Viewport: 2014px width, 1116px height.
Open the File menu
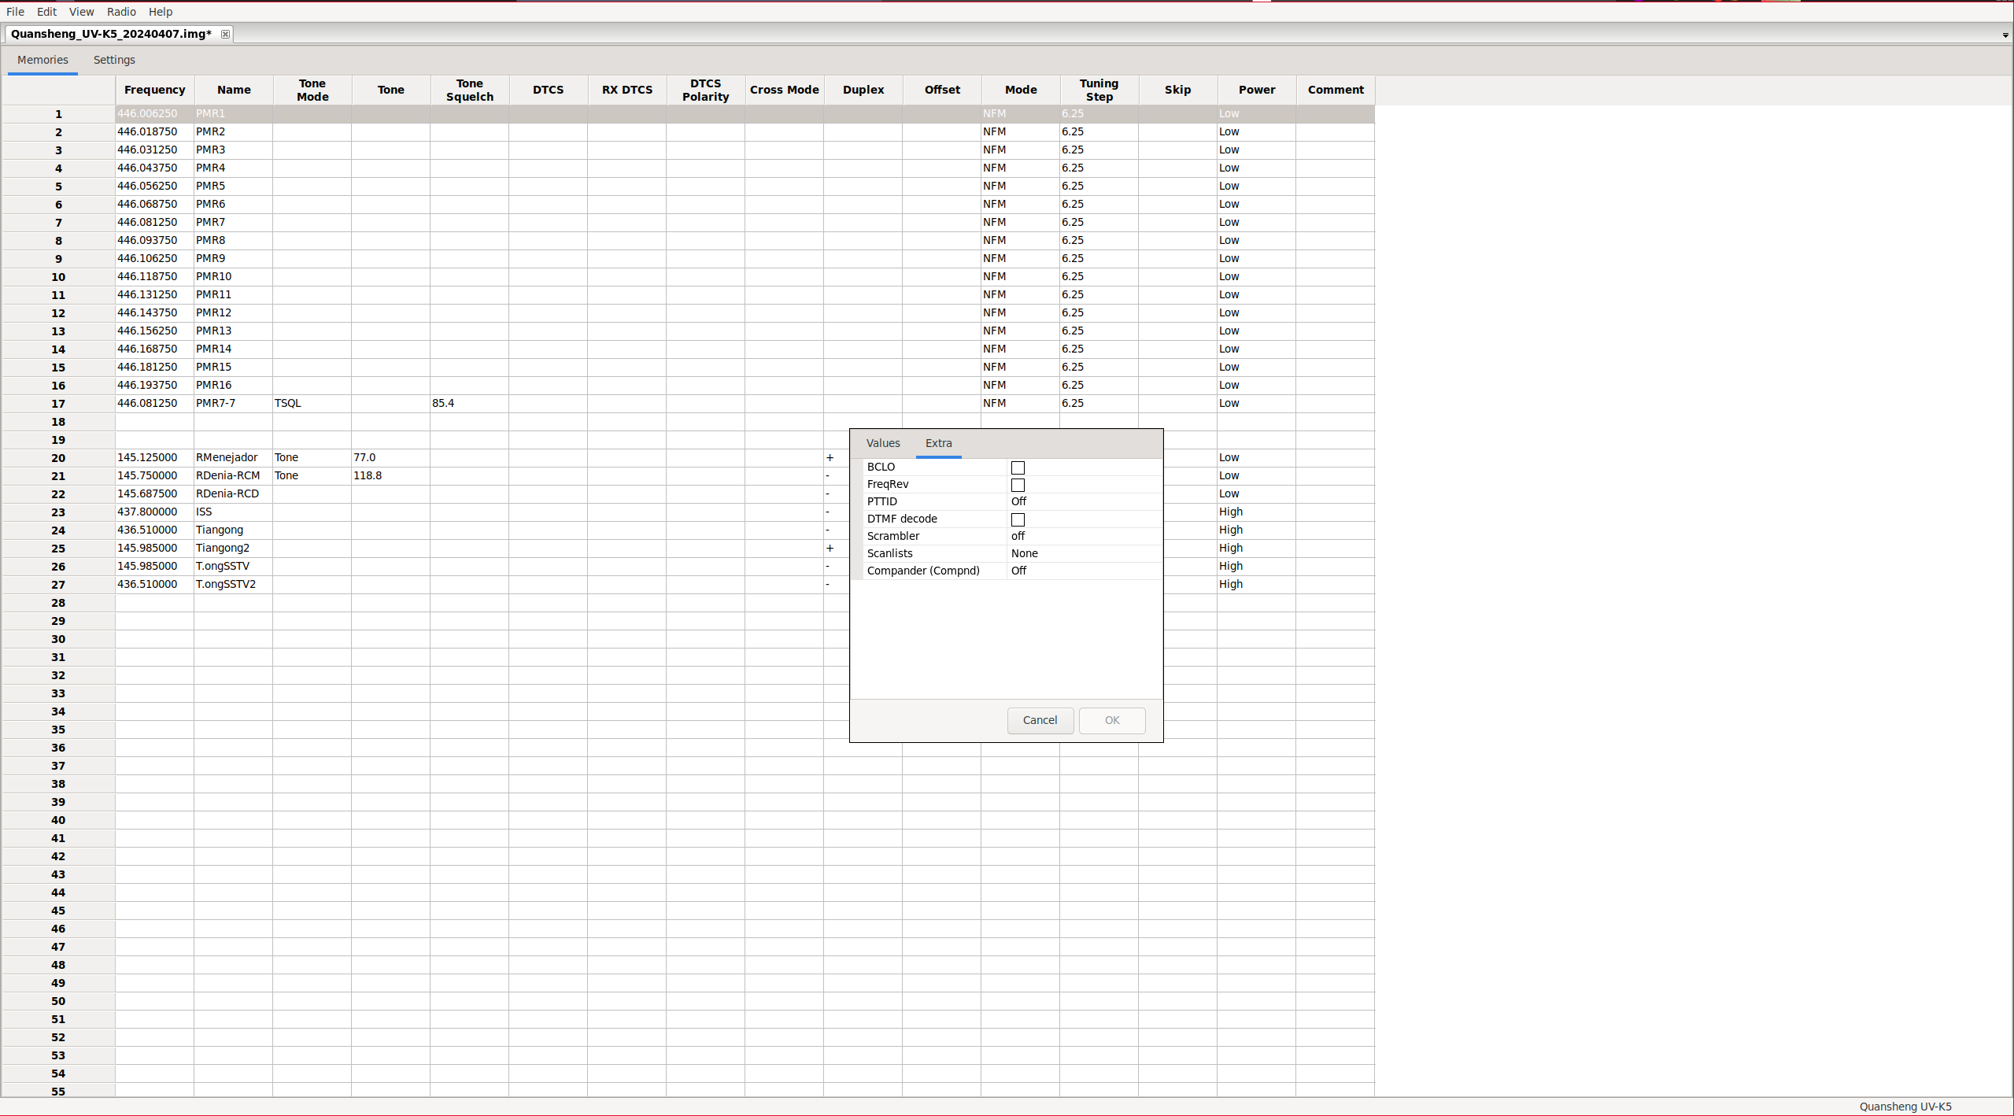tap(15, 12)
